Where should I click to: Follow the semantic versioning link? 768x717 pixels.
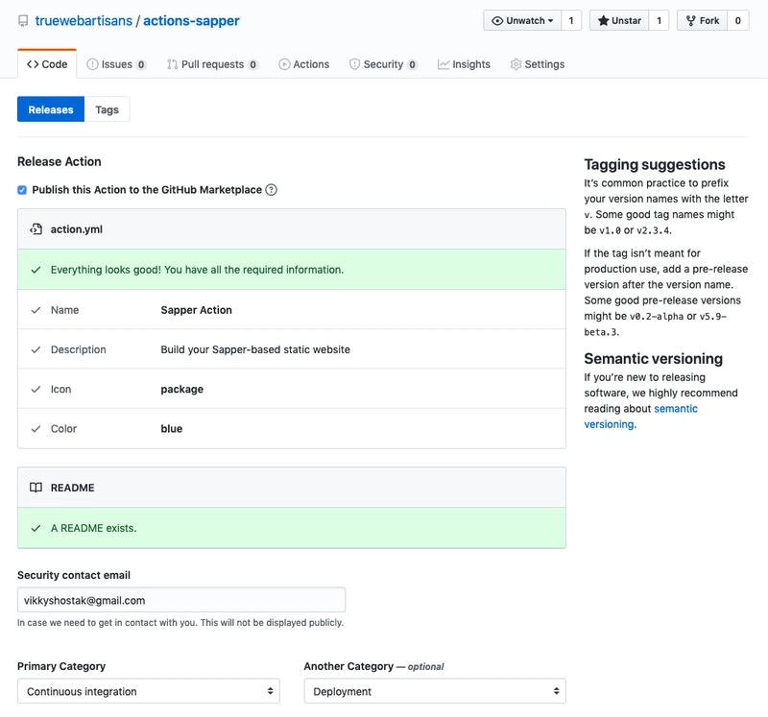640,417
